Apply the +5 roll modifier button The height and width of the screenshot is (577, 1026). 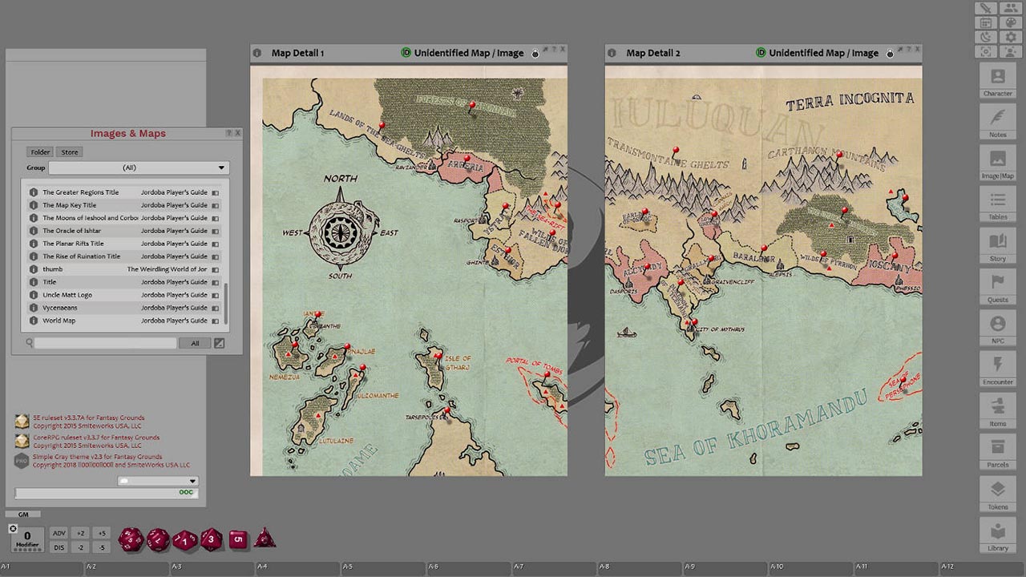(x=100, y=532)
